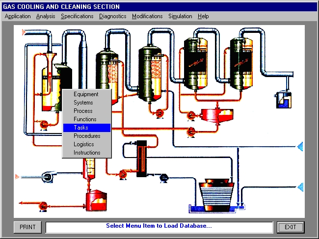Screen dimensions: 319x239
Task: Click the 'Select Menu Item to Load Database' status field
Action: 159,227
